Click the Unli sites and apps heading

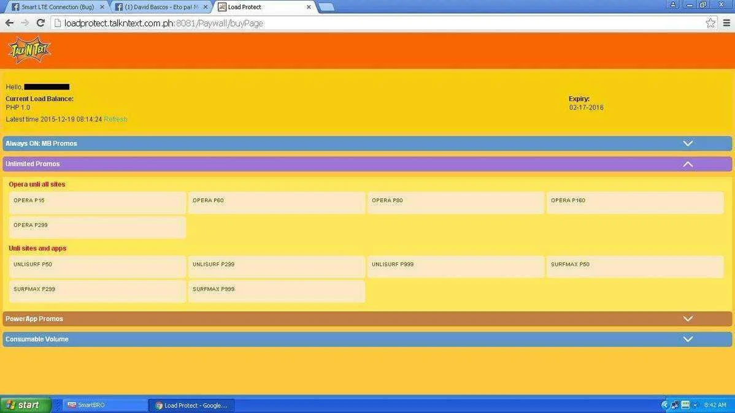click(37, 248)
